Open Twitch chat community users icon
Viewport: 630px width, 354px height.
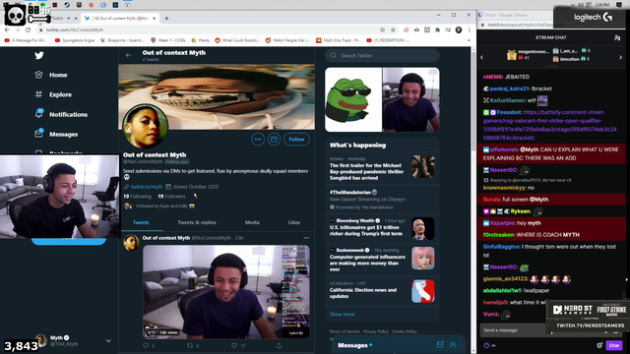(617, 37)
